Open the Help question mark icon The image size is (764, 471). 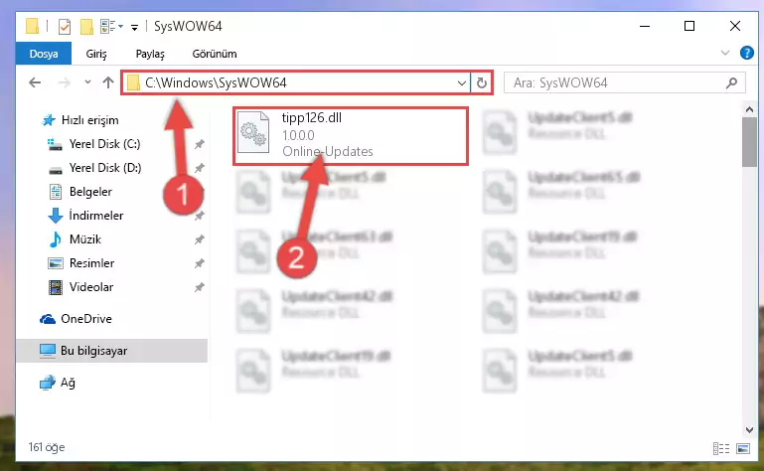pyautogui.click(x=746, y=53)
